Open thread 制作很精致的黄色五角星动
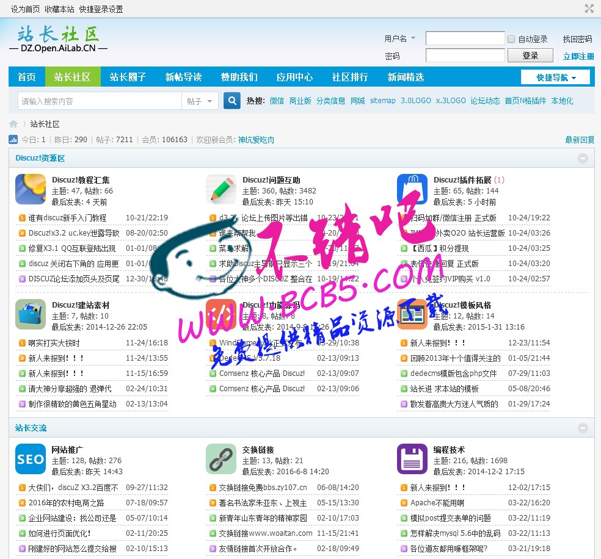 [73, 404]
